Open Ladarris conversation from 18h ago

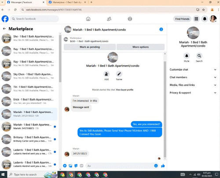tap(29, 164)
